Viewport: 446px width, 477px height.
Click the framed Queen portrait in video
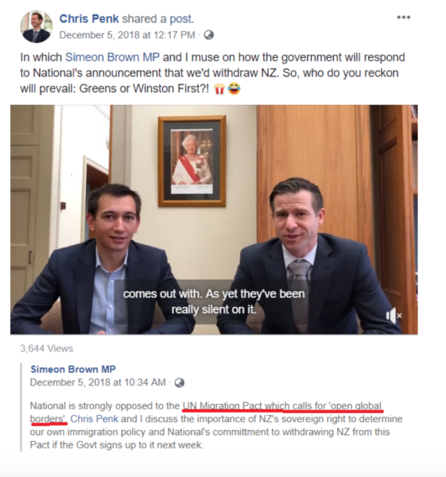[x=192, y=161]
